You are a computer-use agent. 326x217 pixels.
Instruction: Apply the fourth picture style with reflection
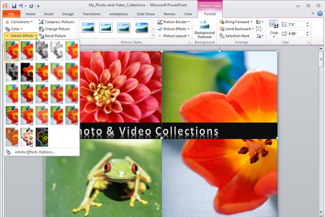(x=142, y=27)
